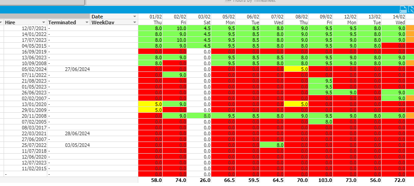Open the Terminated column dropdown arrow

[x=87, y=22]
